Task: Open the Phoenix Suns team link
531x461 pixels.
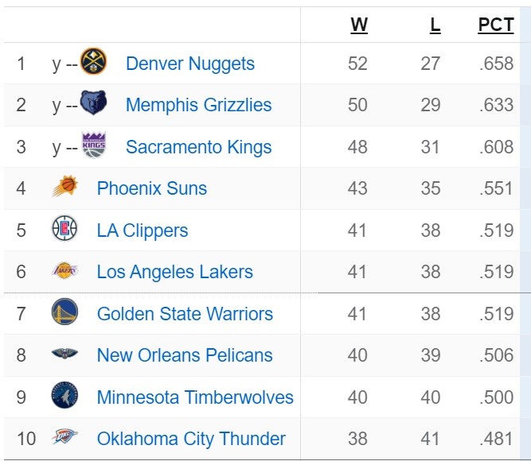Action: point(152,188)
